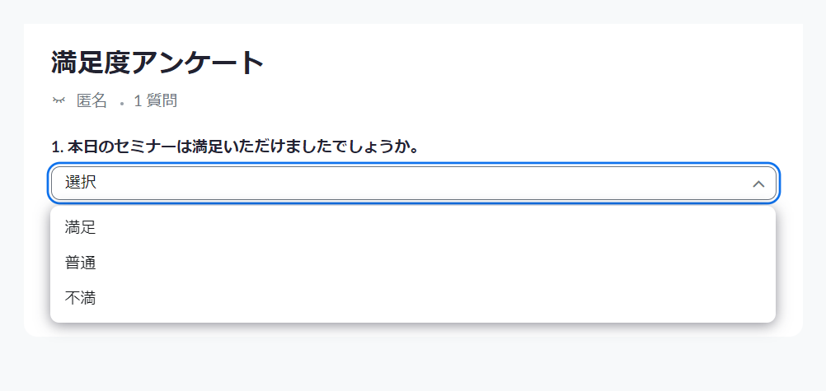The height and width of the screenshot is (391, 826).
Task: Select the 満足 option
Action: click(80, 227)
